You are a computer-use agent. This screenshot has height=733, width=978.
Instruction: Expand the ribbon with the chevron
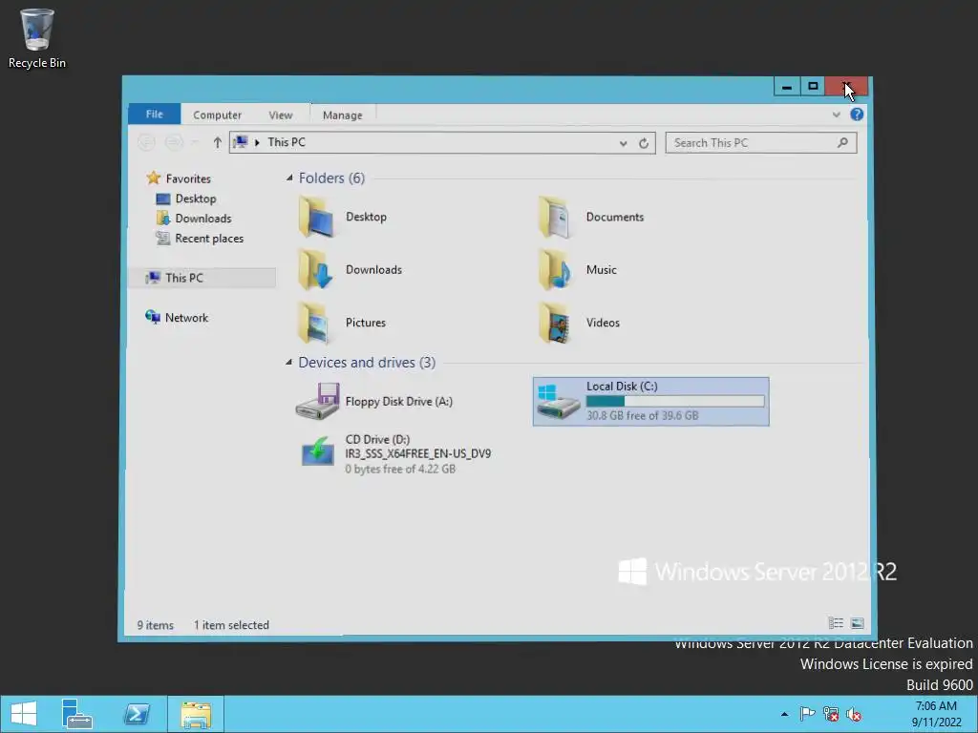tap(837, 115)
